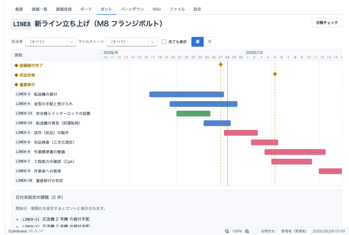Click the 2026/9 month header
This screenshot has height=235, width=349.
[x=111, y=53]
